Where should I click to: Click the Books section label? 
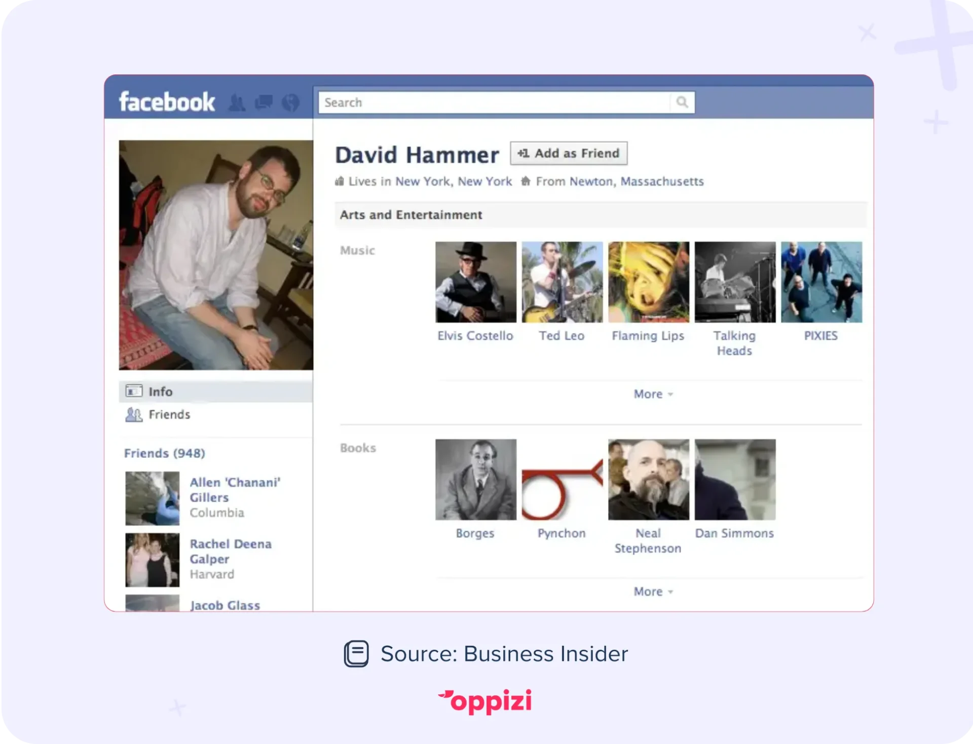pos(358,448)
